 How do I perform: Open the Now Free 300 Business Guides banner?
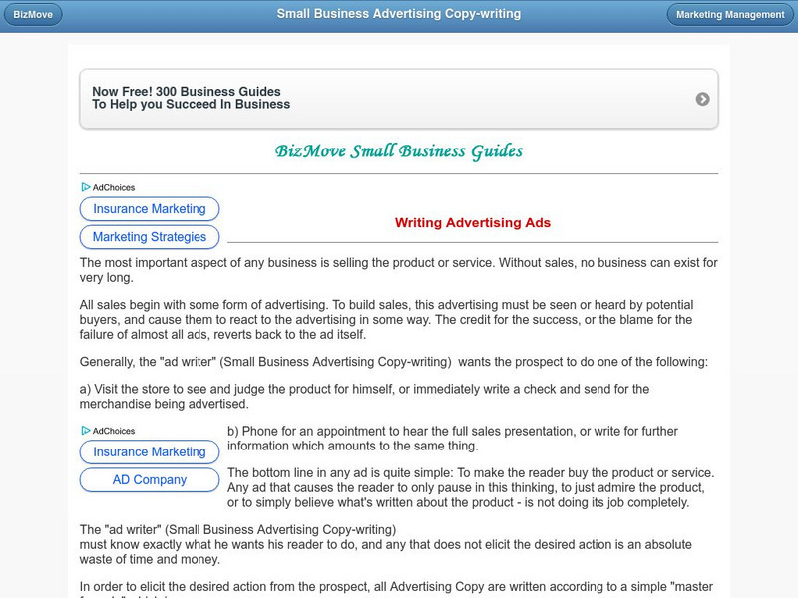coord(399,99)
